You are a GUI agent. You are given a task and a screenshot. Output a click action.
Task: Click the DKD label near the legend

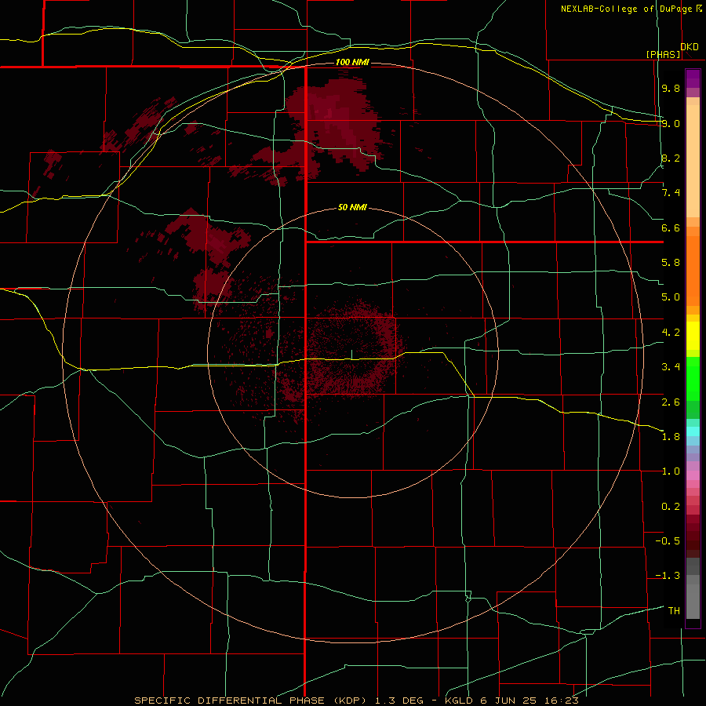[690, 47]
